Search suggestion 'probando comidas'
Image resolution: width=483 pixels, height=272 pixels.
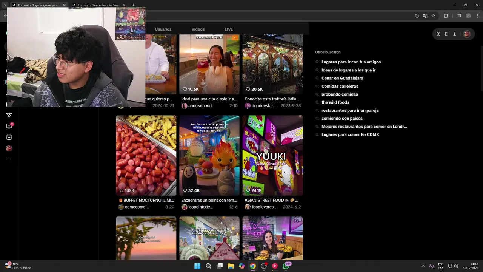(340, 94)
